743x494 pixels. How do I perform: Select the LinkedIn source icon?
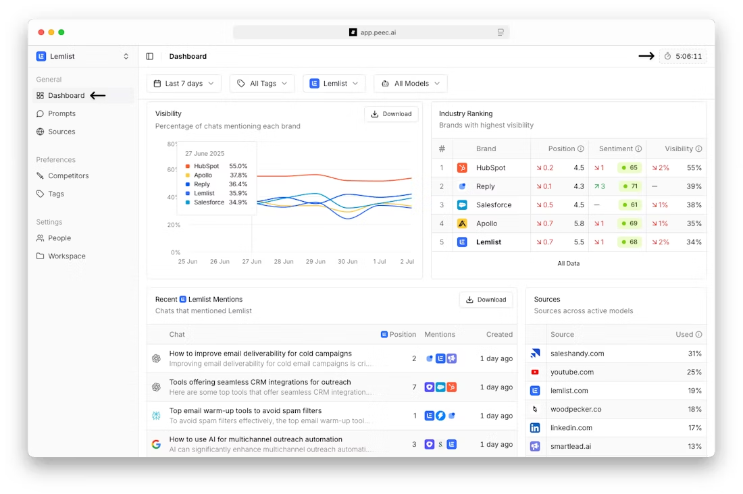pyautogui.click(x=535, y=427)
